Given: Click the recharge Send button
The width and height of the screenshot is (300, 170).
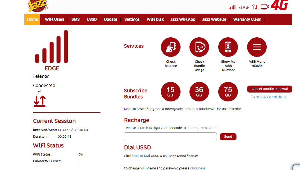Looking at the screenshot, I should pos(228,137).
